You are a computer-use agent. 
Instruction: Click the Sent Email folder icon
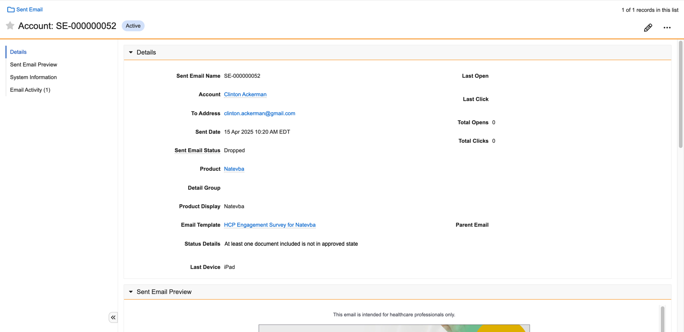[11, 9]
